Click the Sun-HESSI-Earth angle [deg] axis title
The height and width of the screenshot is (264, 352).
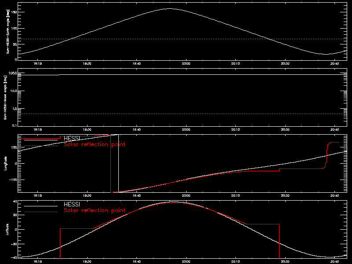point(8,31)
